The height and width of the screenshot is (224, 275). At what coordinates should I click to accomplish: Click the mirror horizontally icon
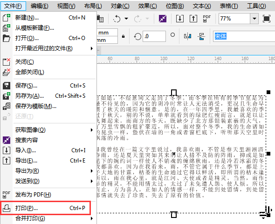(187, 36)
